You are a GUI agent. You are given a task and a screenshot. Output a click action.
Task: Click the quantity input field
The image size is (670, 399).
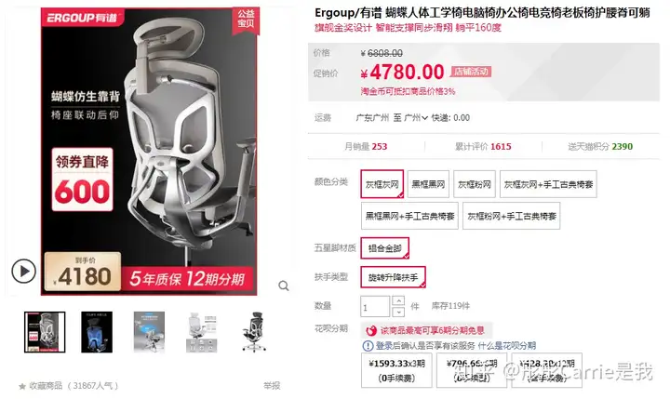375,306
